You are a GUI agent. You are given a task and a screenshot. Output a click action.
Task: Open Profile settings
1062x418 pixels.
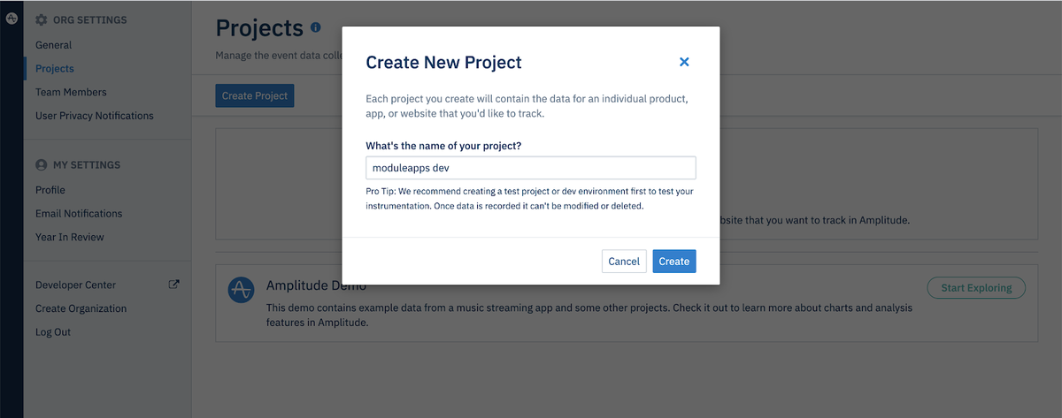click(50, 190)
